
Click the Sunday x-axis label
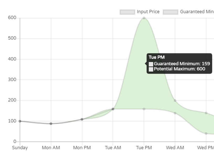click(20, 148)
